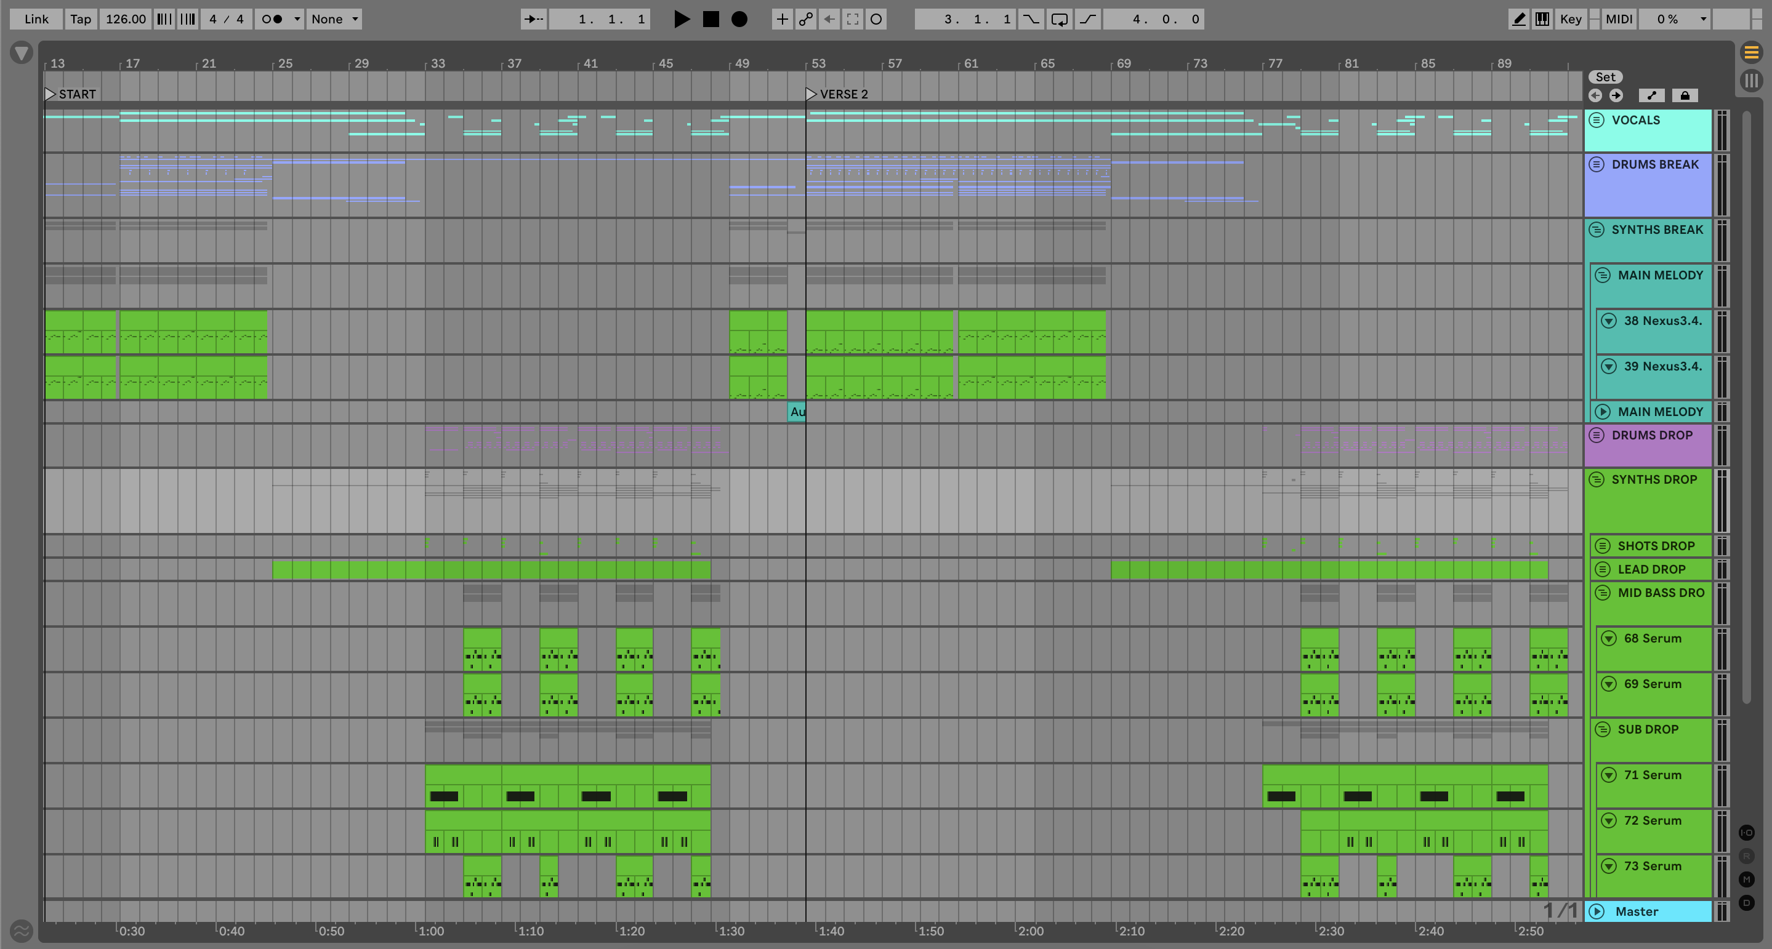The image size is (1772, 949).
Task: Click the Lock Envelopes padlock icon
Action: [1685, 95]
